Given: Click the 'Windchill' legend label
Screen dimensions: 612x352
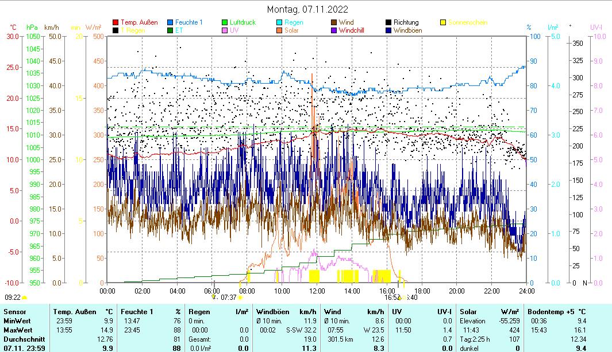Looking at the screenshot, I should [x=351, y=30].
